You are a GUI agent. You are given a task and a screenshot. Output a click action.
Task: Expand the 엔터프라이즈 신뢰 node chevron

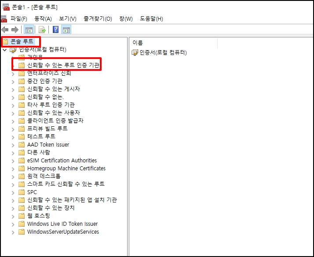(x=13, y=74)
